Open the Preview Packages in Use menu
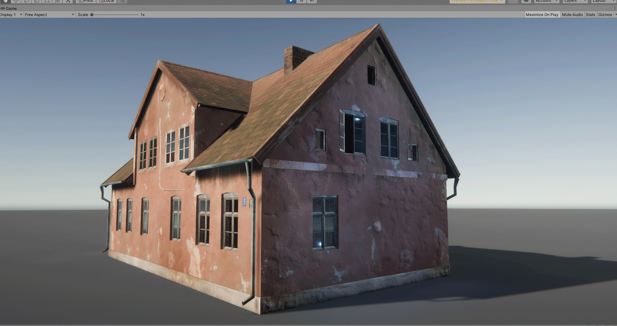Viewport: 617px width, 326px height. pos(477,1)
